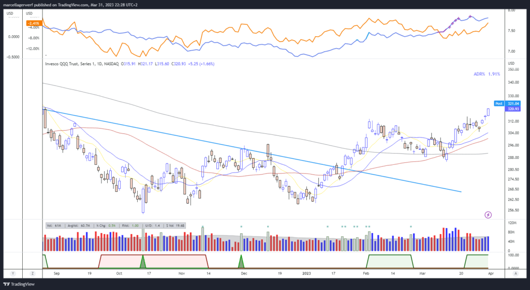Click the Feb label on time axis
Viewport: 530px width, 290px height.
click(x=366, y=273)
